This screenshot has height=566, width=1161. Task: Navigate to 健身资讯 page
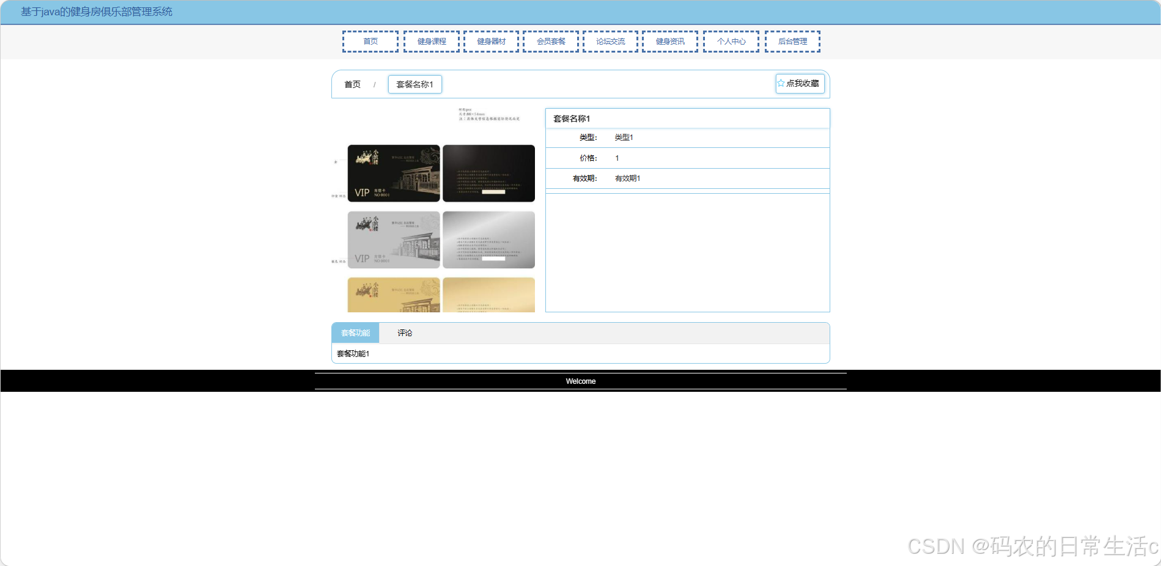coord(670,42)
